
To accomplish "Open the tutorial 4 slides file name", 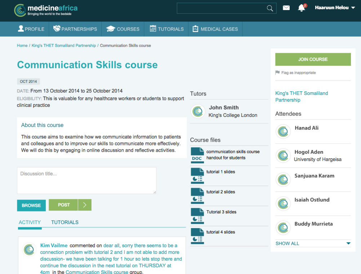I will (x=220, y=232).
